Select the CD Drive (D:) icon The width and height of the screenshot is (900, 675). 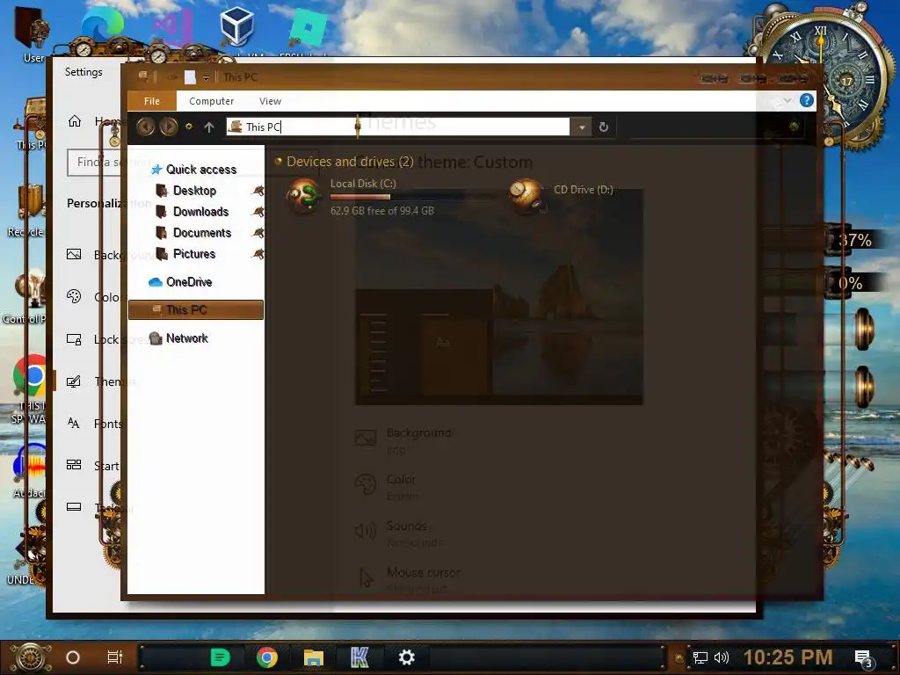(x=526, y=196)
